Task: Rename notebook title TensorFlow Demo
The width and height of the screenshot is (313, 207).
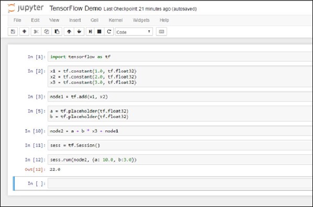Action: tap(75, 8)
